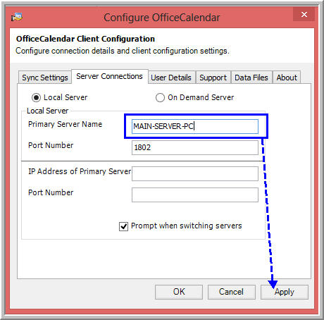Close the Configure OfficeCalendar dialog
The width and height of the screenshot is (324, 320).
click(x=304, y=15)
